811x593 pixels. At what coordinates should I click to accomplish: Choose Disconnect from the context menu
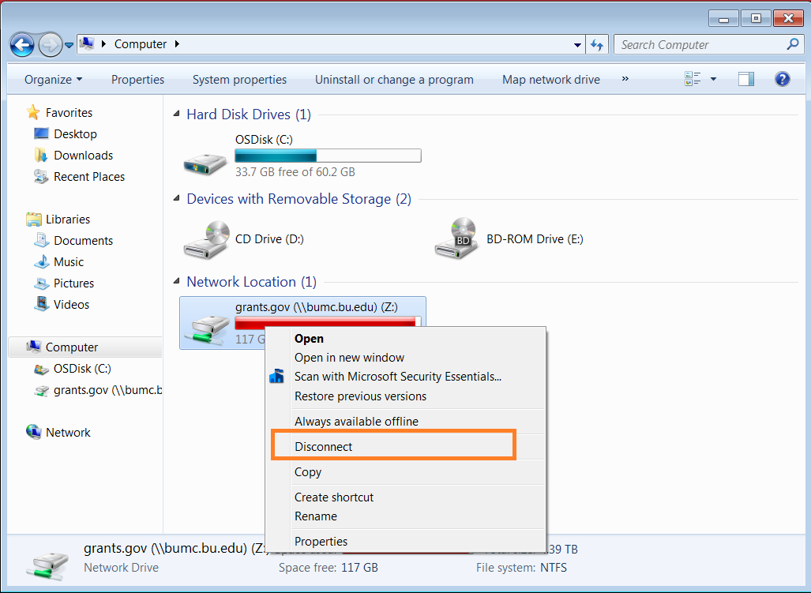click(323, 447)
